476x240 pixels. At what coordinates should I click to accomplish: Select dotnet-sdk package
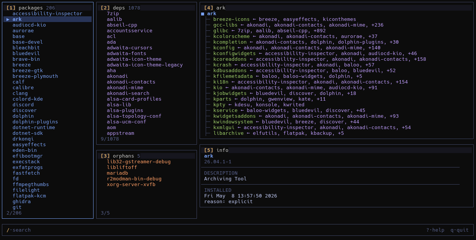point(28,133)
